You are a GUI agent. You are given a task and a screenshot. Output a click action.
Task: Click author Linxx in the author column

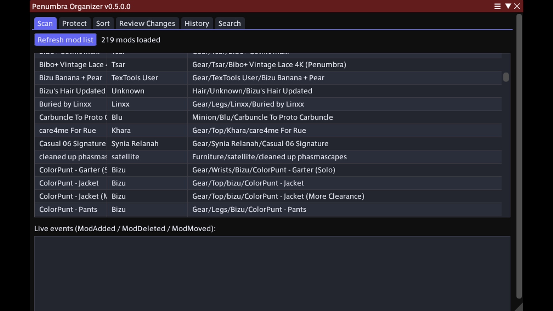coord(120,104)
